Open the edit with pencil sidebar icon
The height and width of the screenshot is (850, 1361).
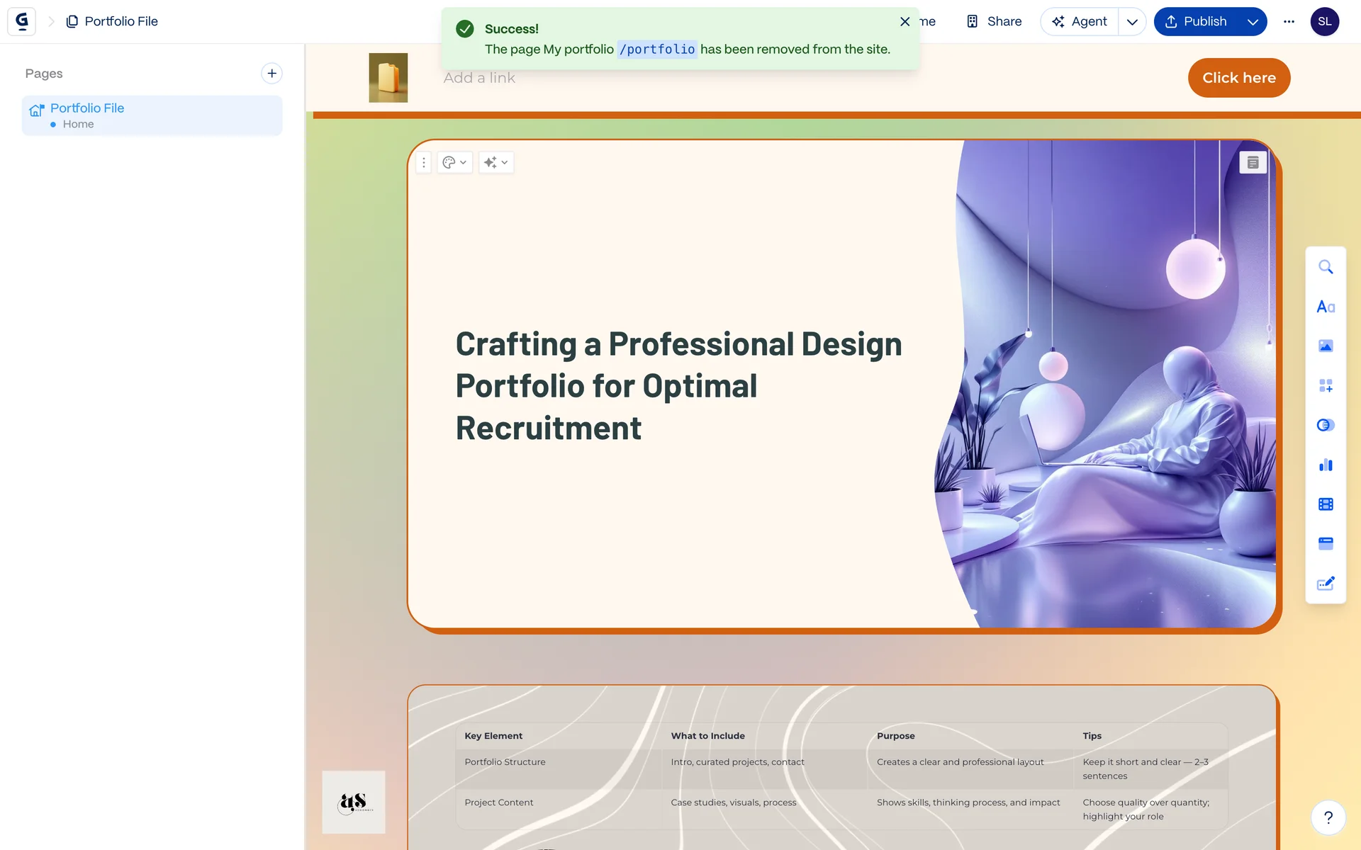pos(1326,583)
